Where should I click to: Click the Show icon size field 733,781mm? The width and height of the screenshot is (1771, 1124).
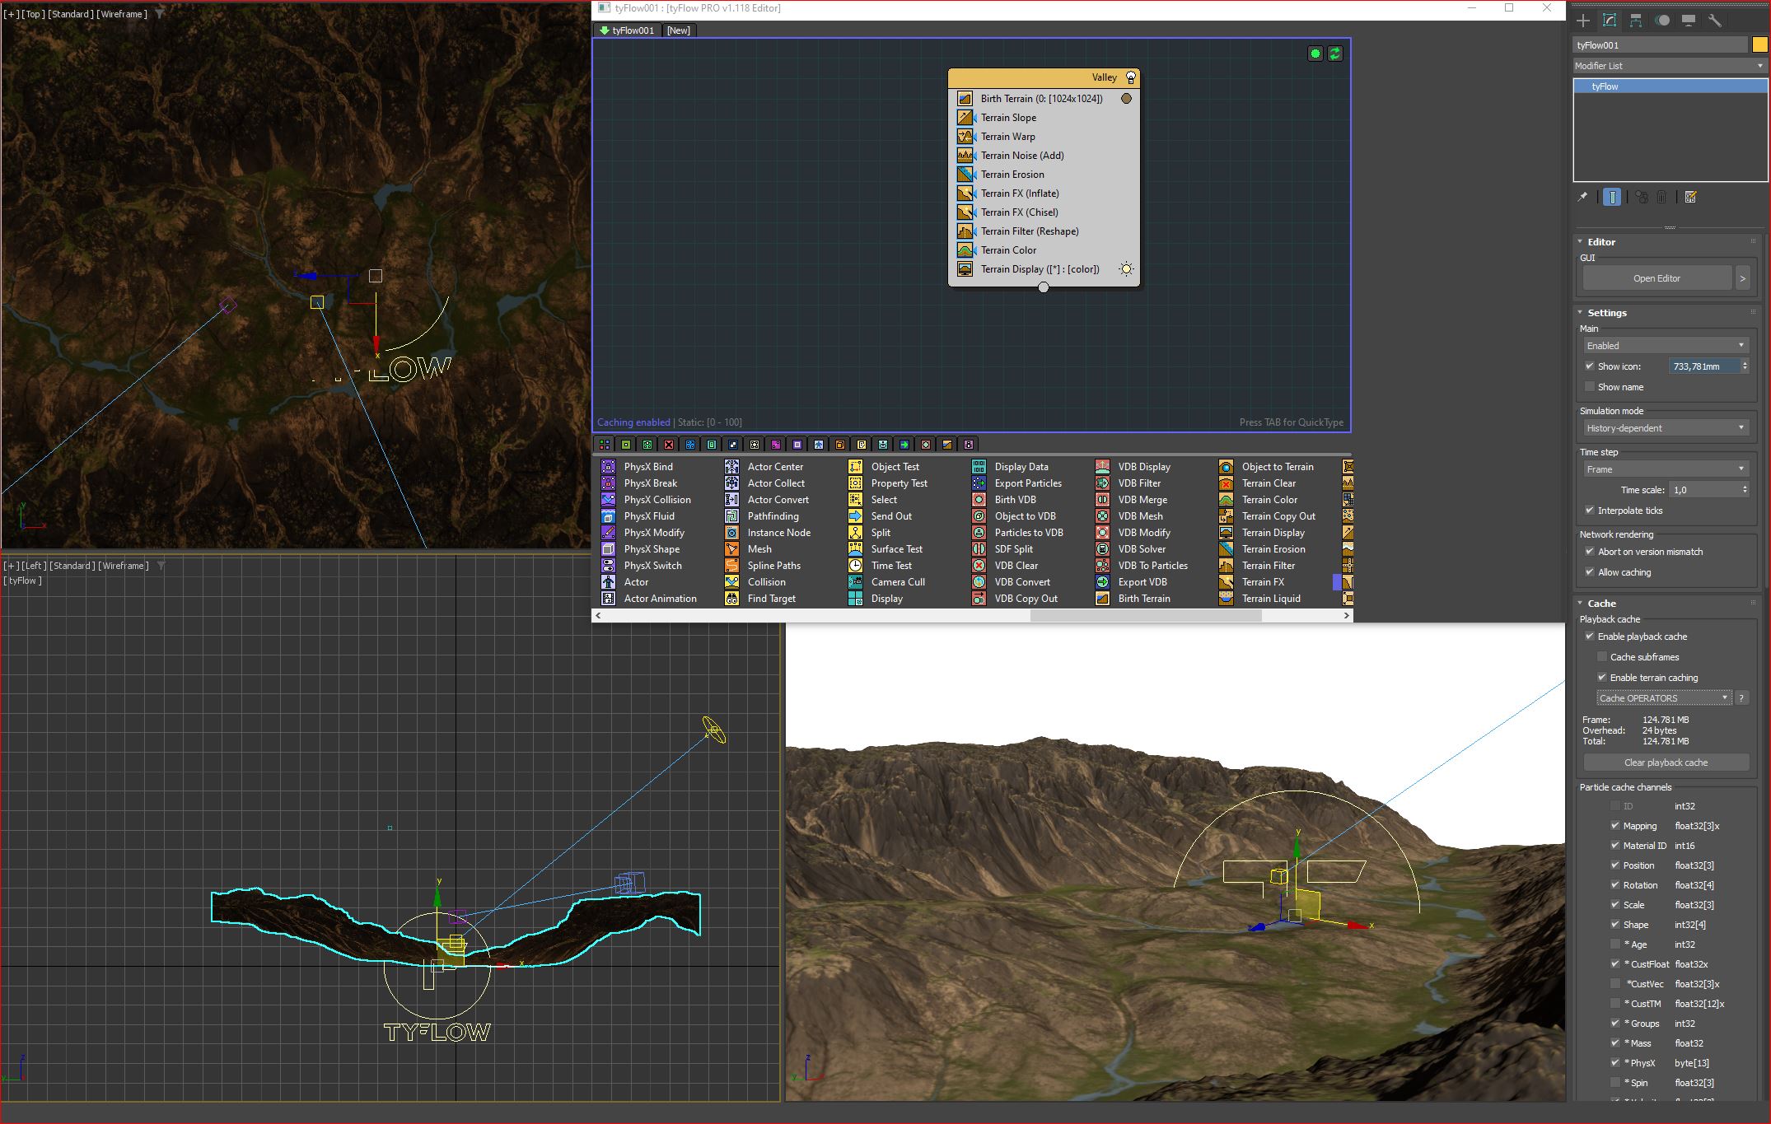point(1704,366)
